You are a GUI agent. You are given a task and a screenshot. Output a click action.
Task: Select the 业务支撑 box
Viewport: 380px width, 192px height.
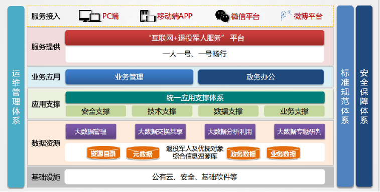coord(294,111)
